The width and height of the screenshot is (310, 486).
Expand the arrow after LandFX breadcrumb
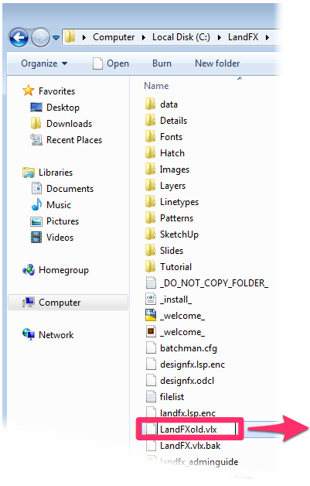(x=267, y=37)
